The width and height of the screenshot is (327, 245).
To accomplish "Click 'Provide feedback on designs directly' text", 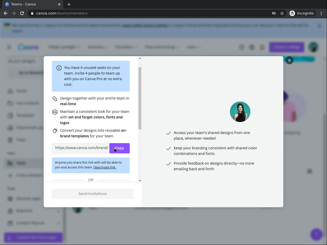I will coord(214,166).
